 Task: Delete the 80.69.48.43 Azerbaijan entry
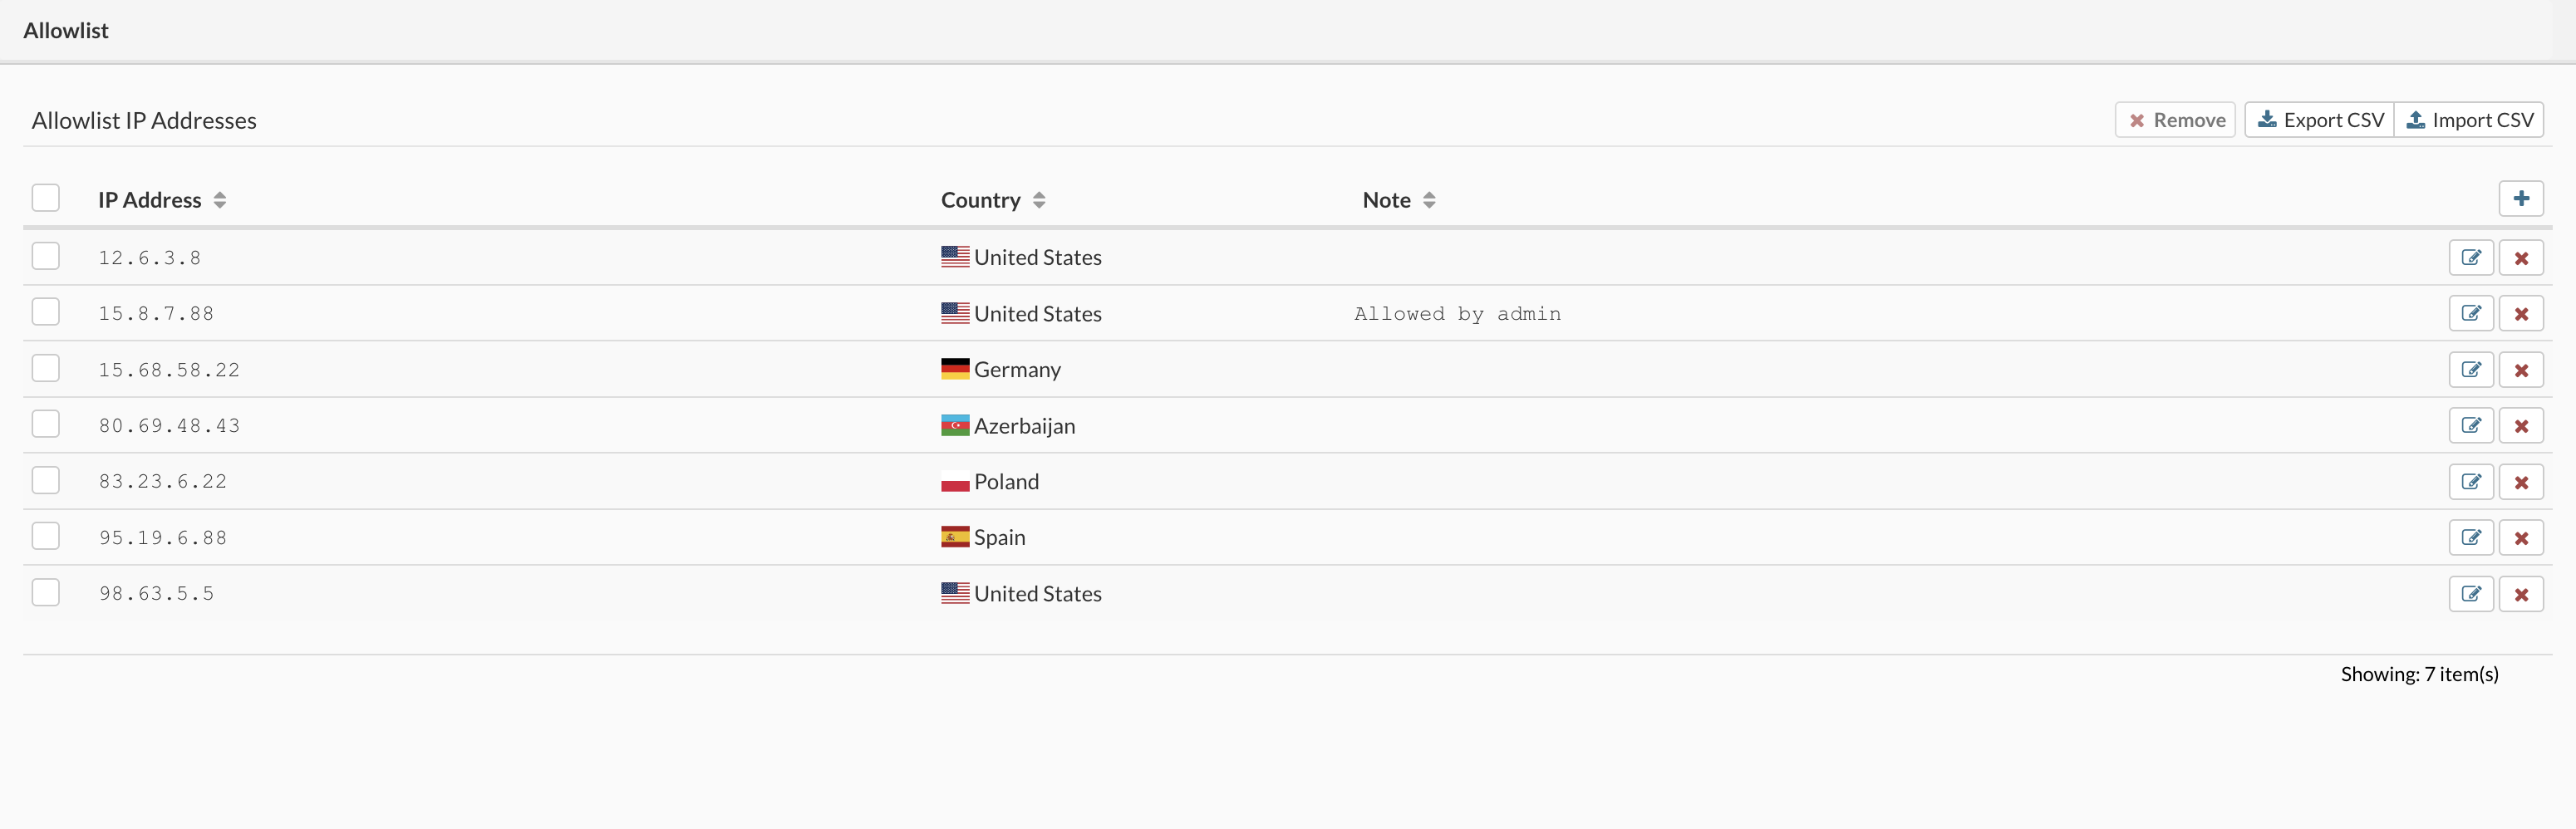(2520, 426)
